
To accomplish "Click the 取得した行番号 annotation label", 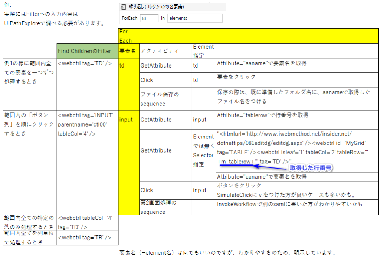I will coord(312,167).
